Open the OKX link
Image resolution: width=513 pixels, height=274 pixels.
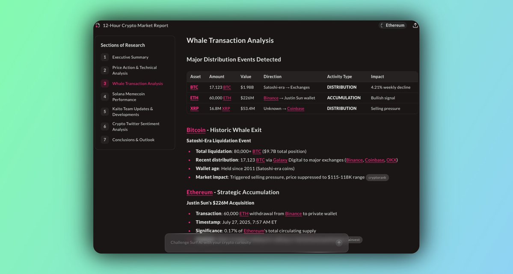click(391, 160)
